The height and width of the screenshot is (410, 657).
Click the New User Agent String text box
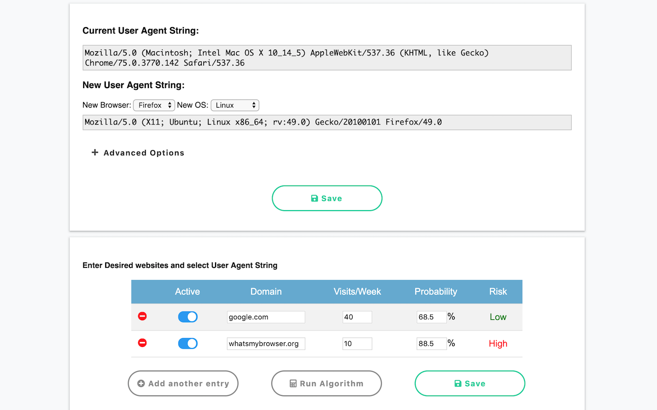[x=327, y=122]
